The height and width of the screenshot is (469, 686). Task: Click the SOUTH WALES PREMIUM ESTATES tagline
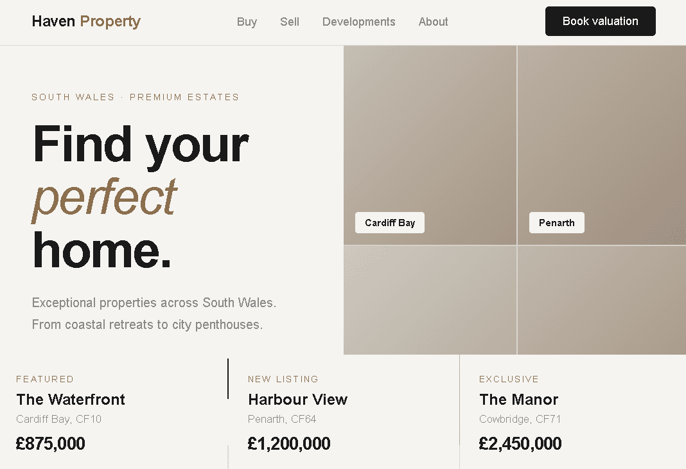tap(135, 97)
